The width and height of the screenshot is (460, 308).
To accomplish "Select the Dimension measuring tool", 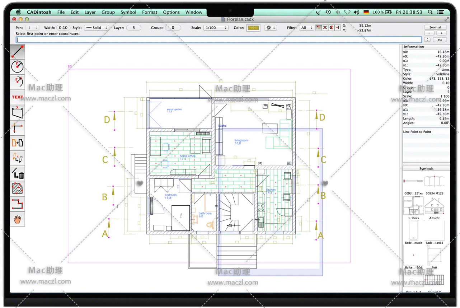I will (x=17, y=112).
